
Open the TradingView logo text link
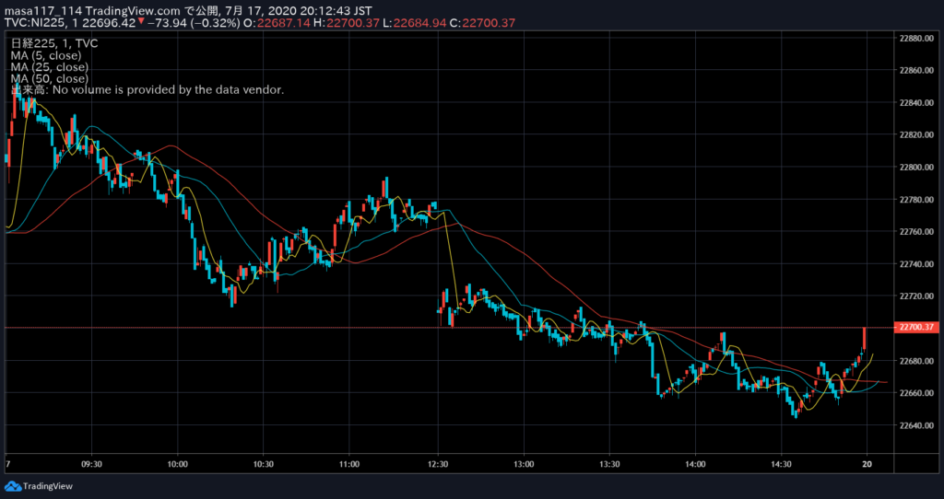click(48, 486)
